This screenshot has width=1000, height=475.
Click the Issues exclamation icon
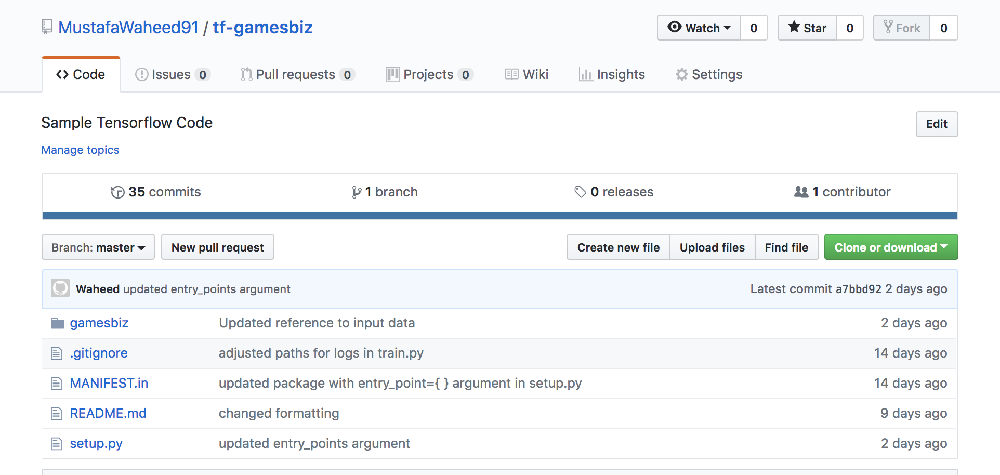point(142,74)
